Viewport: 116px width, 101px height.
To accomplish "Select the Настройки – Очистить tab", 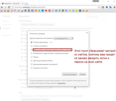I will point(13,4).
